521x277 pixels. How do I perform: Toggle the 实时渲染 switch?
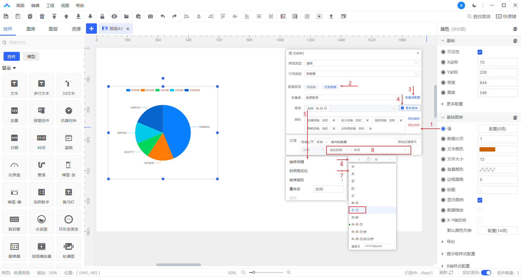click(x=486, y=273)
